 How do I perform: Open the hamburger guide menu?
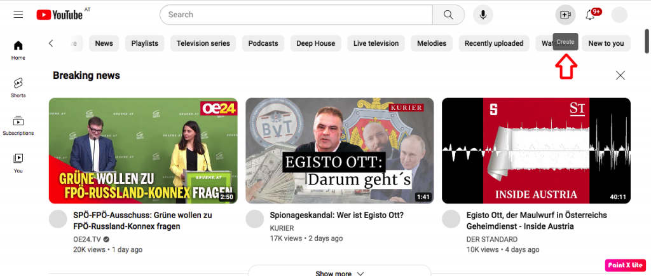18,15
